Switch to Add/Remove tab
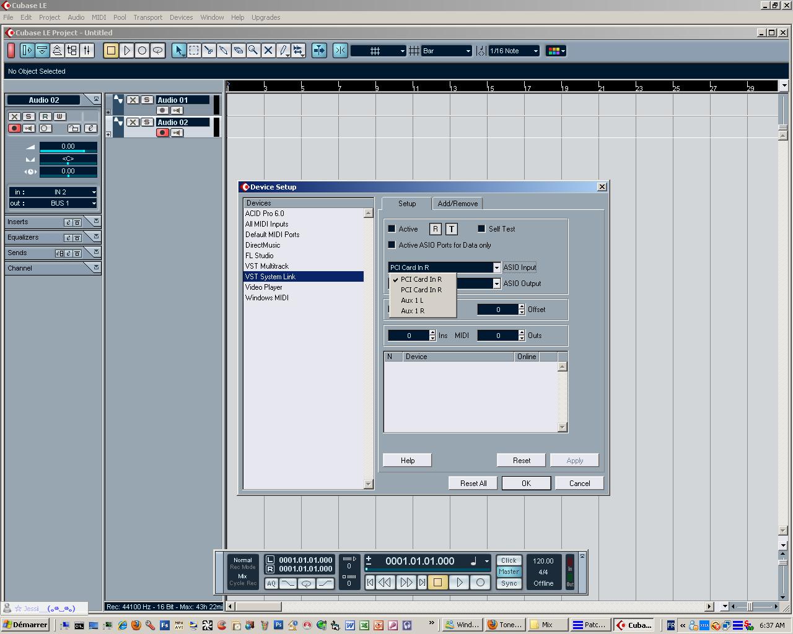This screenshot has height=634, width=793. coord(458,203)
